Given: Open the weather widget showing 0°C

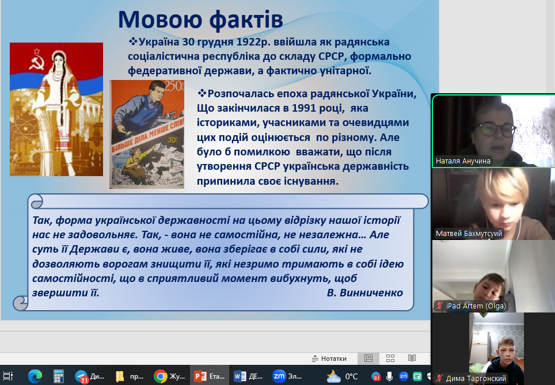Looking at the screenshot, I should [343, 376].
